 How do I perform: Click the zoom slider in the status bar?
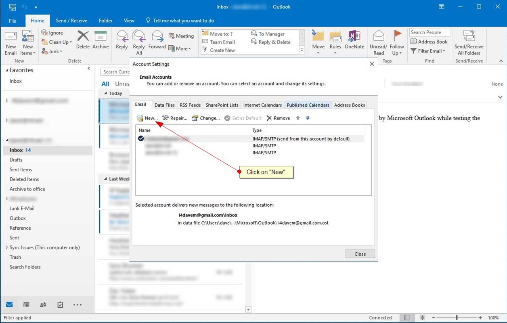pyautogui.click(x=457, y=318)
